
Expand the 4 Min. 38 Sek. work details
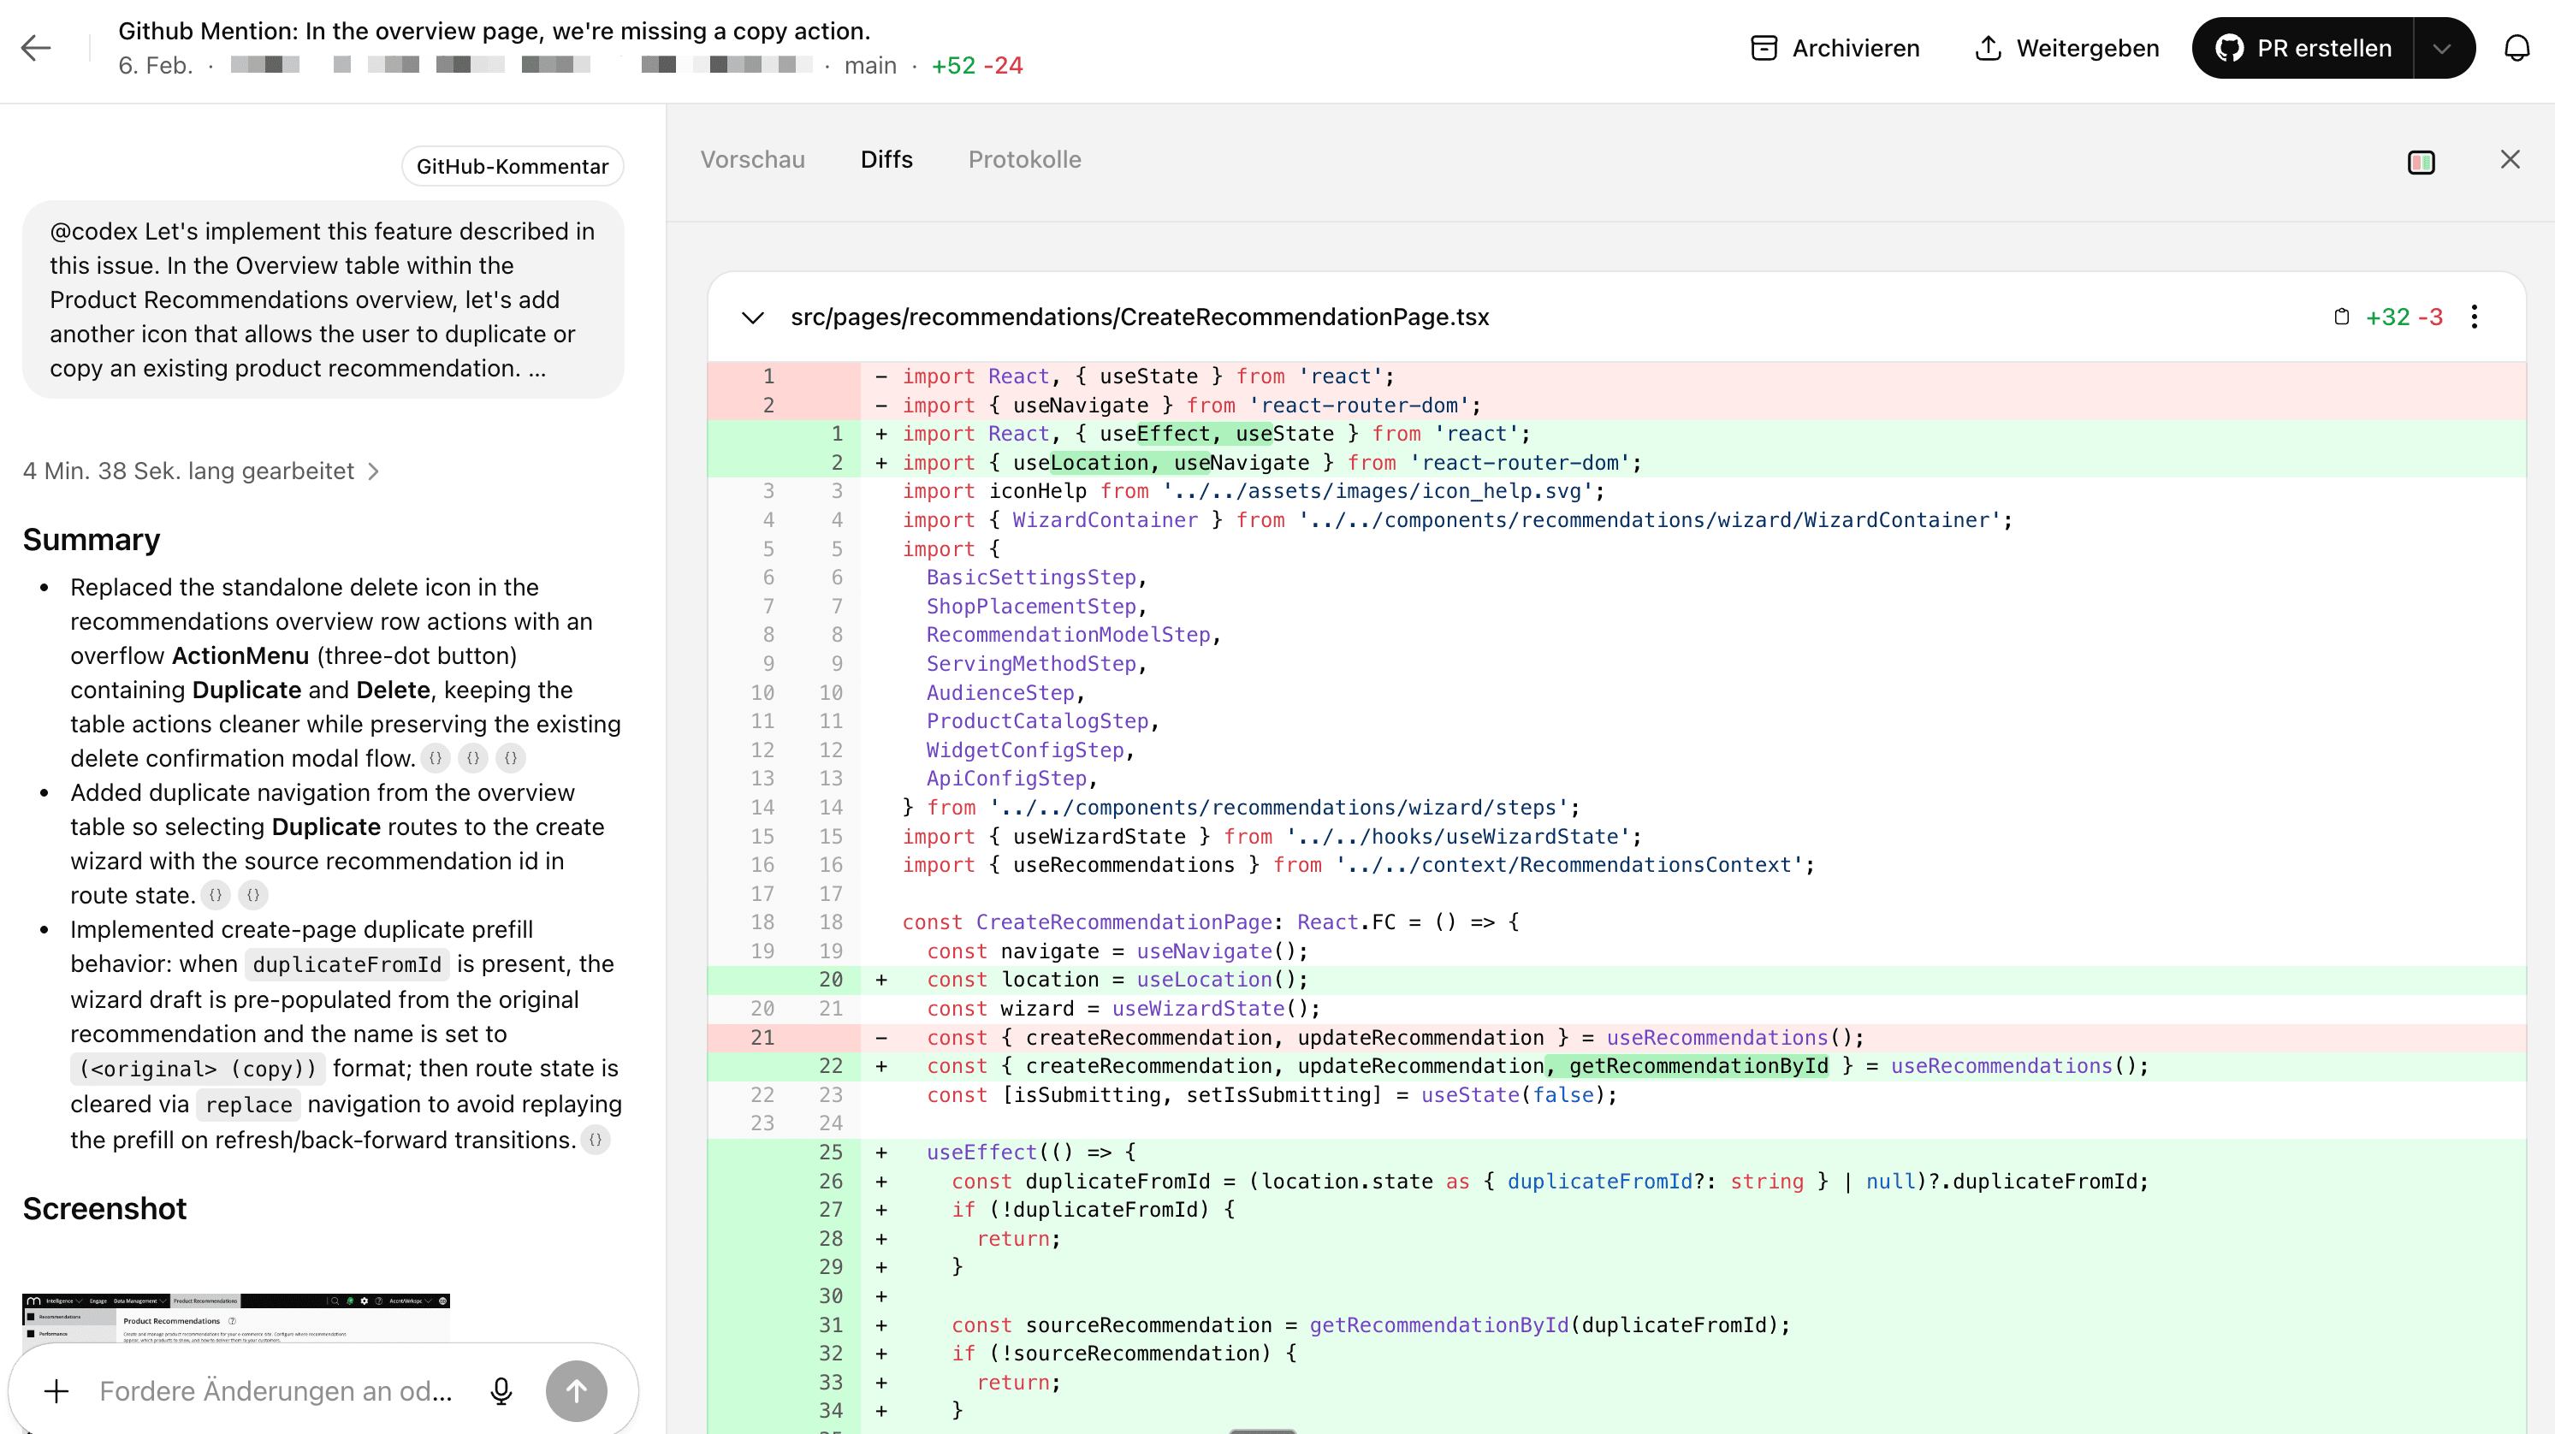(x=200, y=470)
